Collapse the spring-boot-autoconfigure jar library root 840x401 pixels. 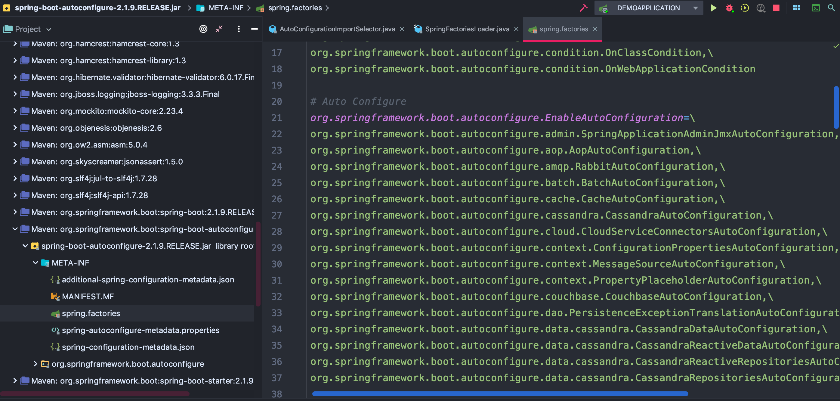[25, 246]
